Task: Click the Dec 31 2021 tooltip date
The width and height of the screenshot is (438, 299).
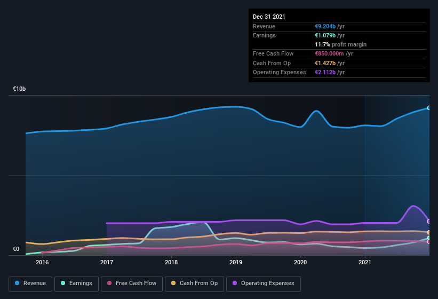Action: [269, 17]
